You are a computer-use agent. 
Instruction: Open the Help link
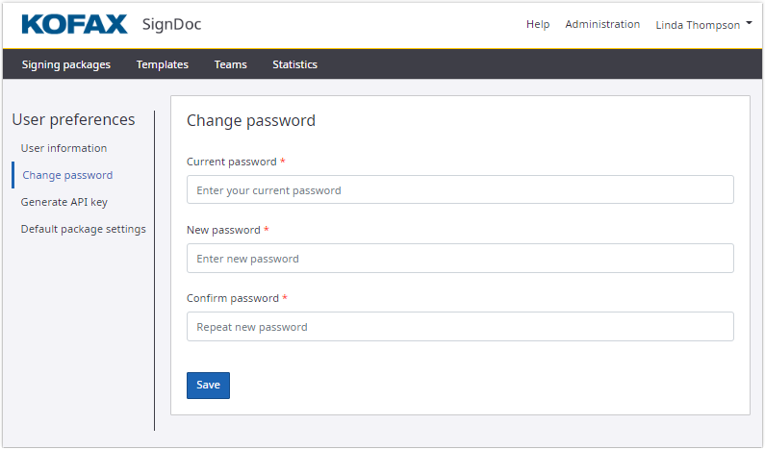(538, 24)
